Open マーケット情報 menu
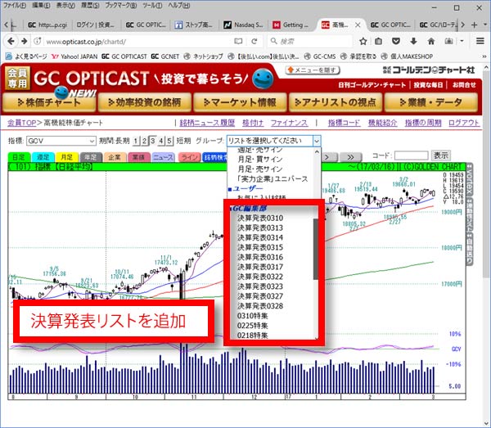491x428 pixels. 240,102
